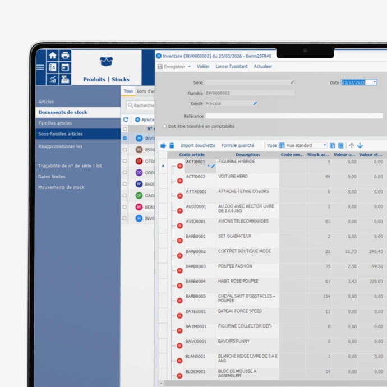Viewport: 387px width, 387px height.
Task: Open the home icon
Action: click(x=53, y=56)
